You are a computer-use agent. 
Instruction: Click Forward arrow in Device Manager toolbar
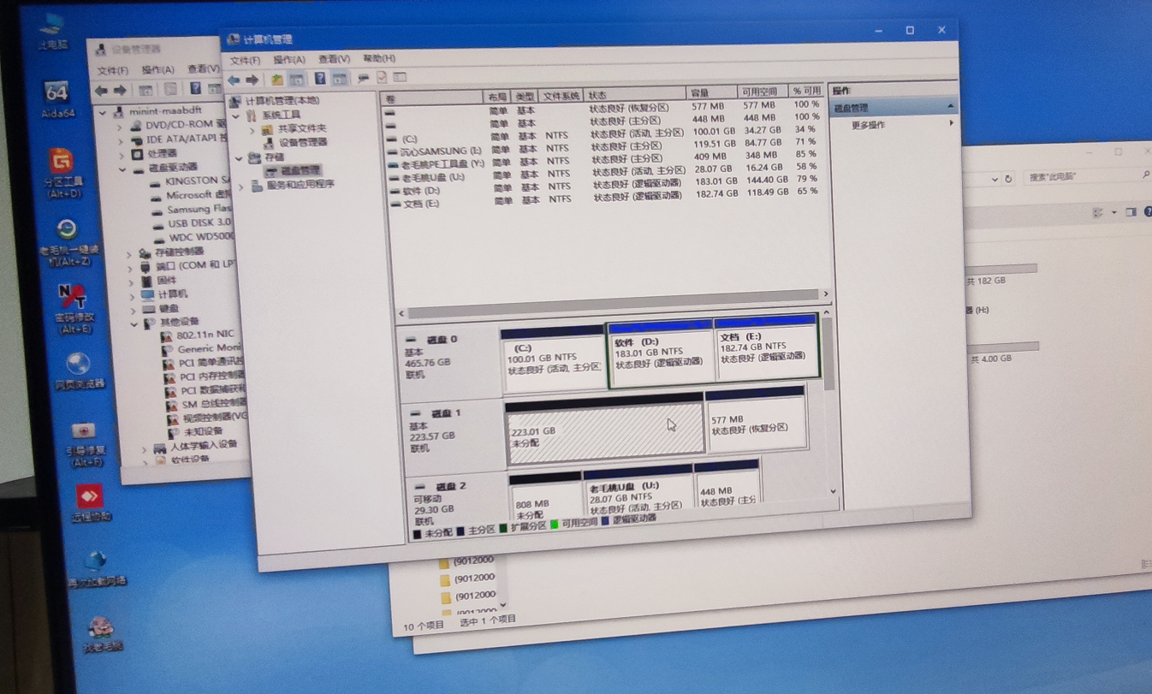(x=120, y=91)
